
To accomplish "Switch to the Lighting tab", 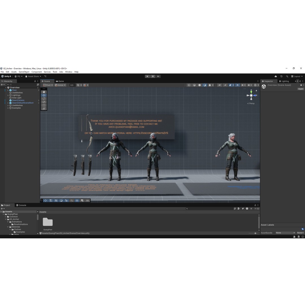I will point(284,81).
